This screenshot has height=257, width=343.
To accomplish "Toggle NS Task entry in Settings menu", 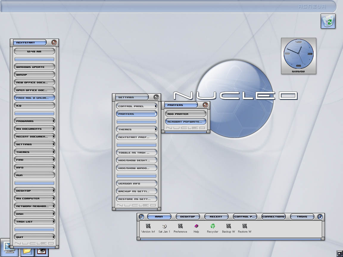I will click(136, 153).
